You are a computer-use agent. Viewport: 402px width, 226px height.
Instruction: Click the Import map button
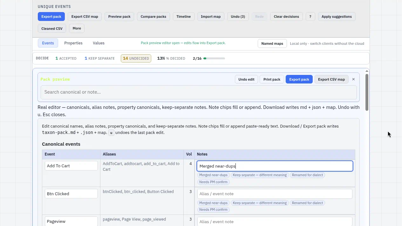[x=211, y=17]
